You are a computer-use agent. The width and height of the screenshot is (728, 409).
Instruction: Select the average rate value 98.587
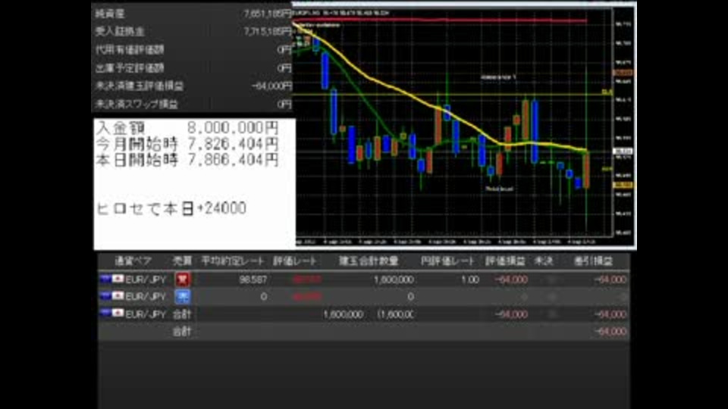[x=253, y=279]
